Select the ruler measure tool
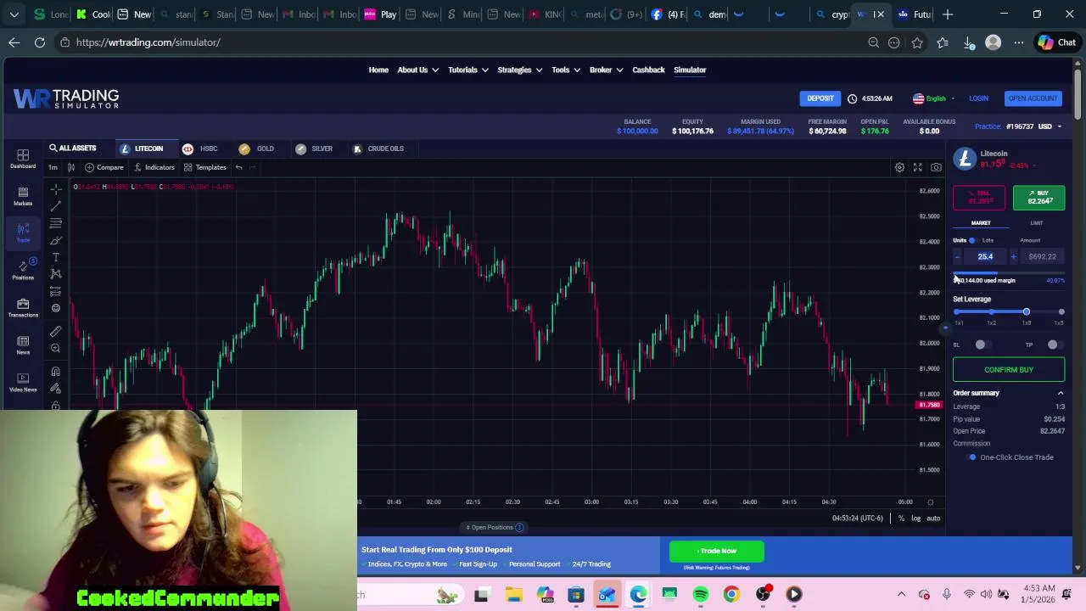The width and height of the screenshot is (1086, 611). click(x=55, y=331)
